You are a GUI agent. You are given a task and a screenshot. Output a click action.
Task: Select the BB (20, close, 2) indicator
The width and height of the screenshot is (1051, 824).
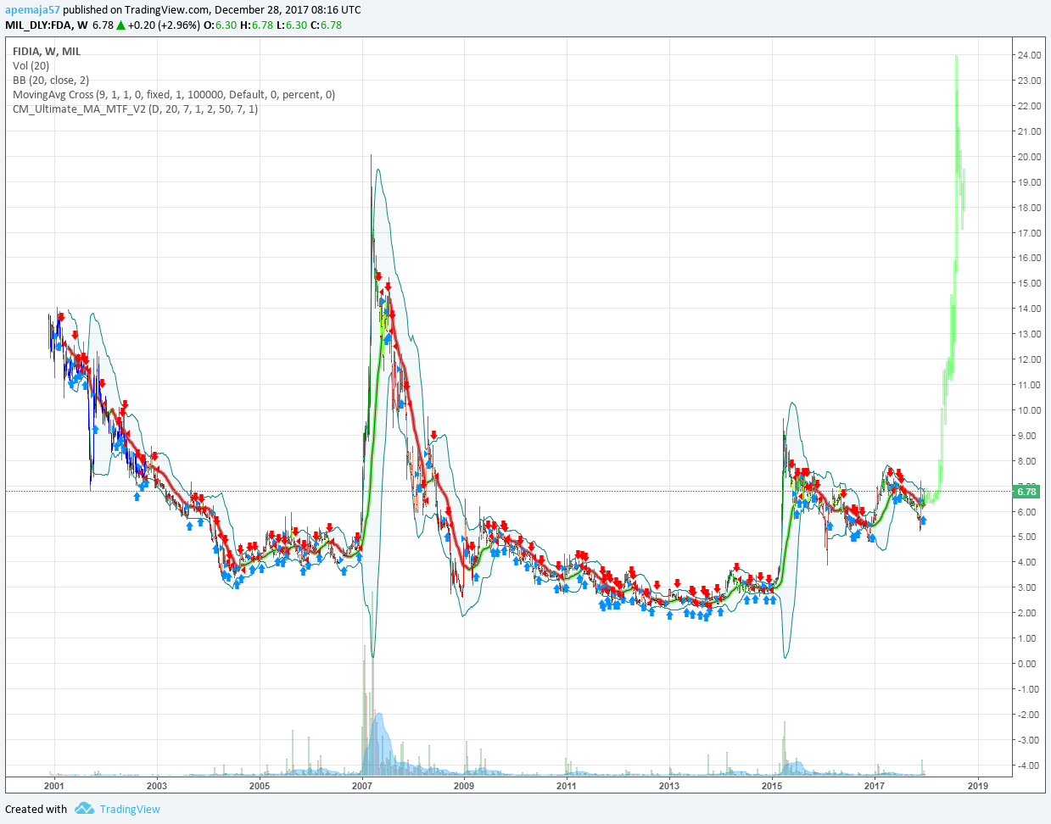pyautogui.click(x=51, y=80)
